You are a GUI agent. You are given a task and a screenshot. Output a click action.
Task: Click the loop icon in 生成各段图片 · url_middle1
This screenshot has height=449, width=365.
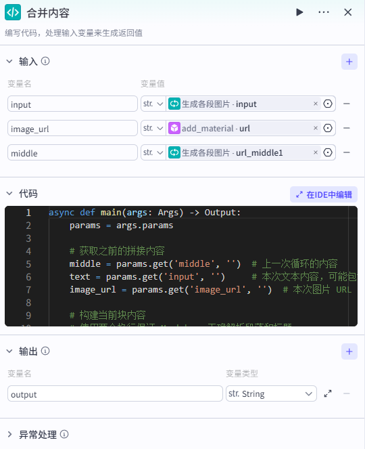(174, 152)
